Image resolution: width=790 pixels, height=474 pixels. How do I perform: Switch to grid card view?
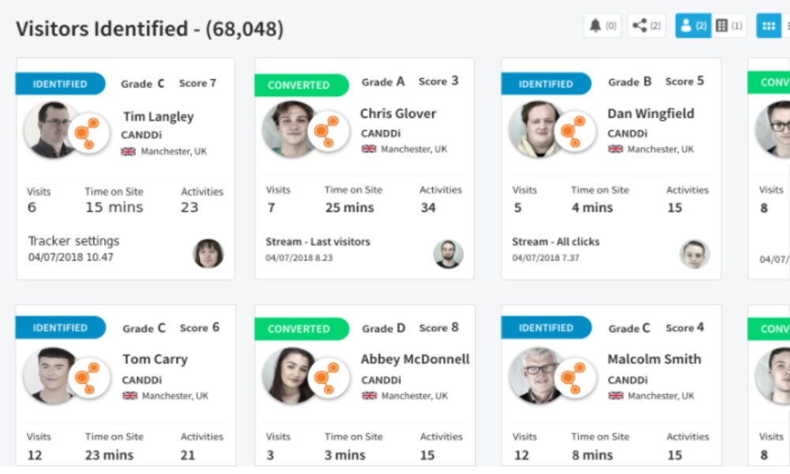769,26
